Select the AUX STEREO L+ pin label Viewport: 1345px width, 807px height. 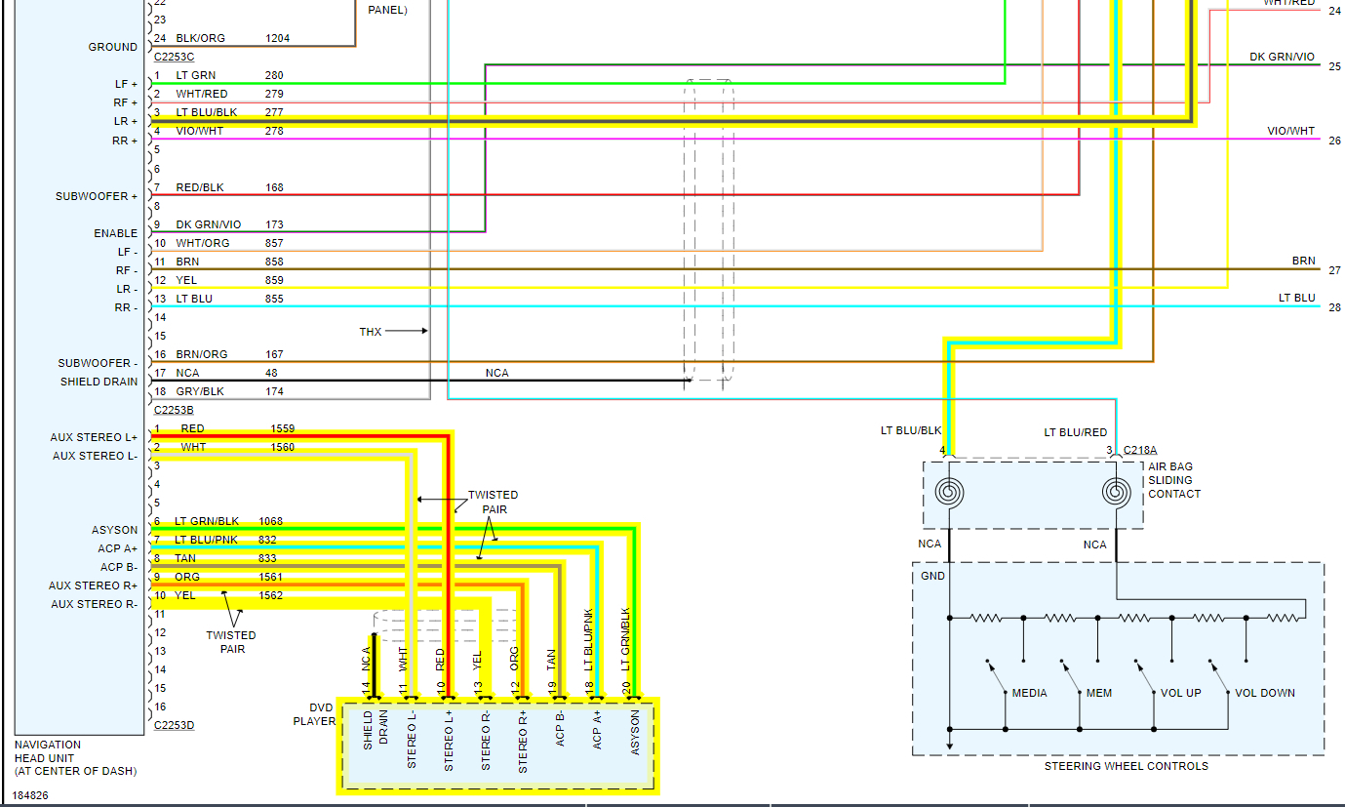point(96,437)
